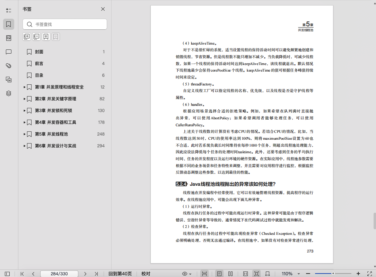This screenshot has width=376, height=277.
Task: Expand 第4章 并发容器和工具
Action: tap(24, 122)
